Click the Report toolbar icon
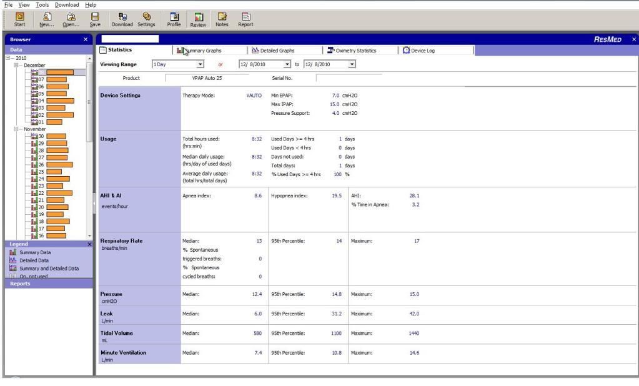 coord(245,19)
